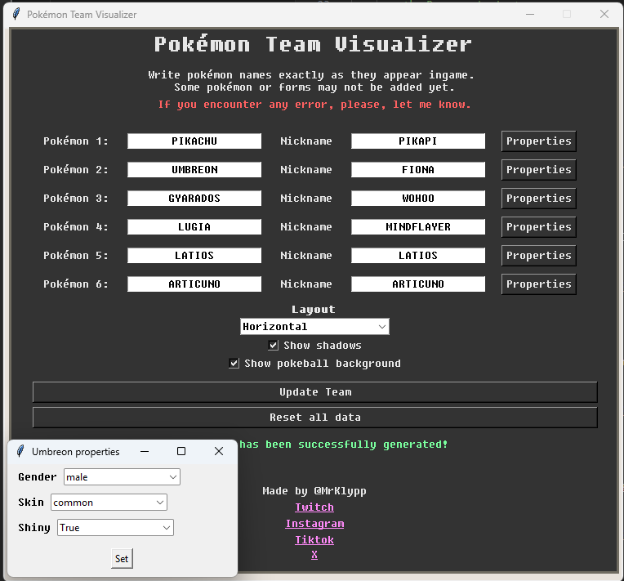Minimize the Umbreon properties window
Image resolution: width=624 pixels, height=581 pixels.
click(x=145, y=451)
